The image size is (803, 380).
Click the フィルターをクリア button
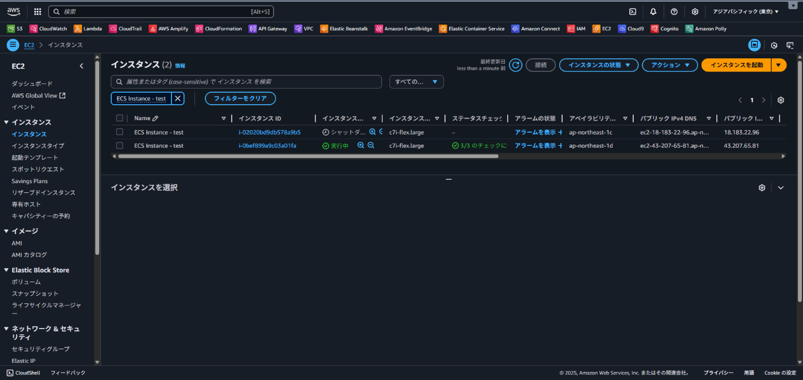click(240, 98)
